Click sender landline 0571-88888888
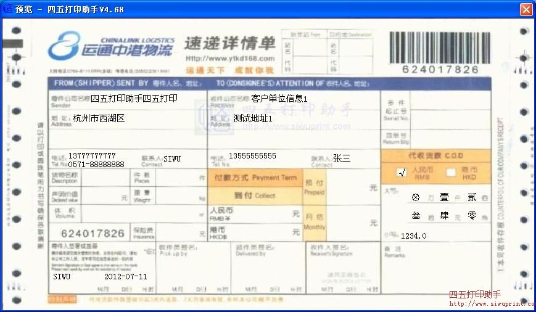536x312 pixels. point(96,165)
